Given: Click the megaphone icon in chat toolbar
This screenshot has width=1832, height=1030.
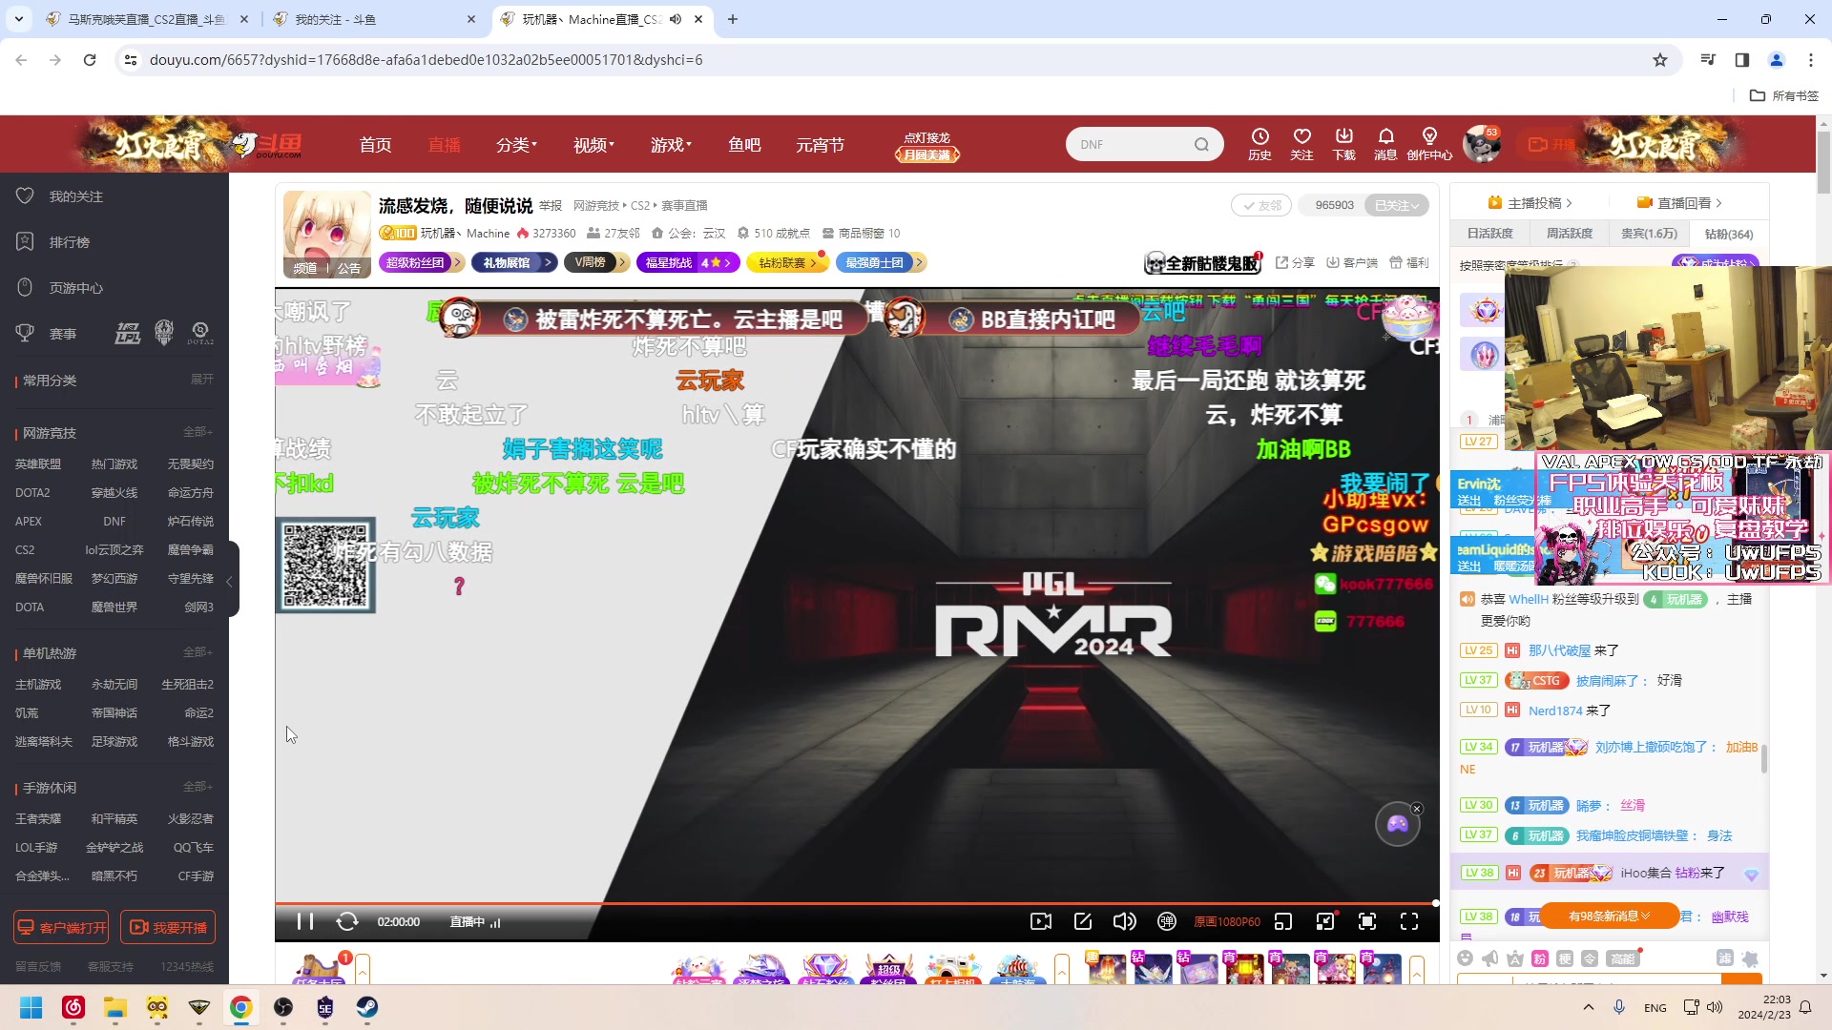Looking at the screenshot, I should 1490,958.
